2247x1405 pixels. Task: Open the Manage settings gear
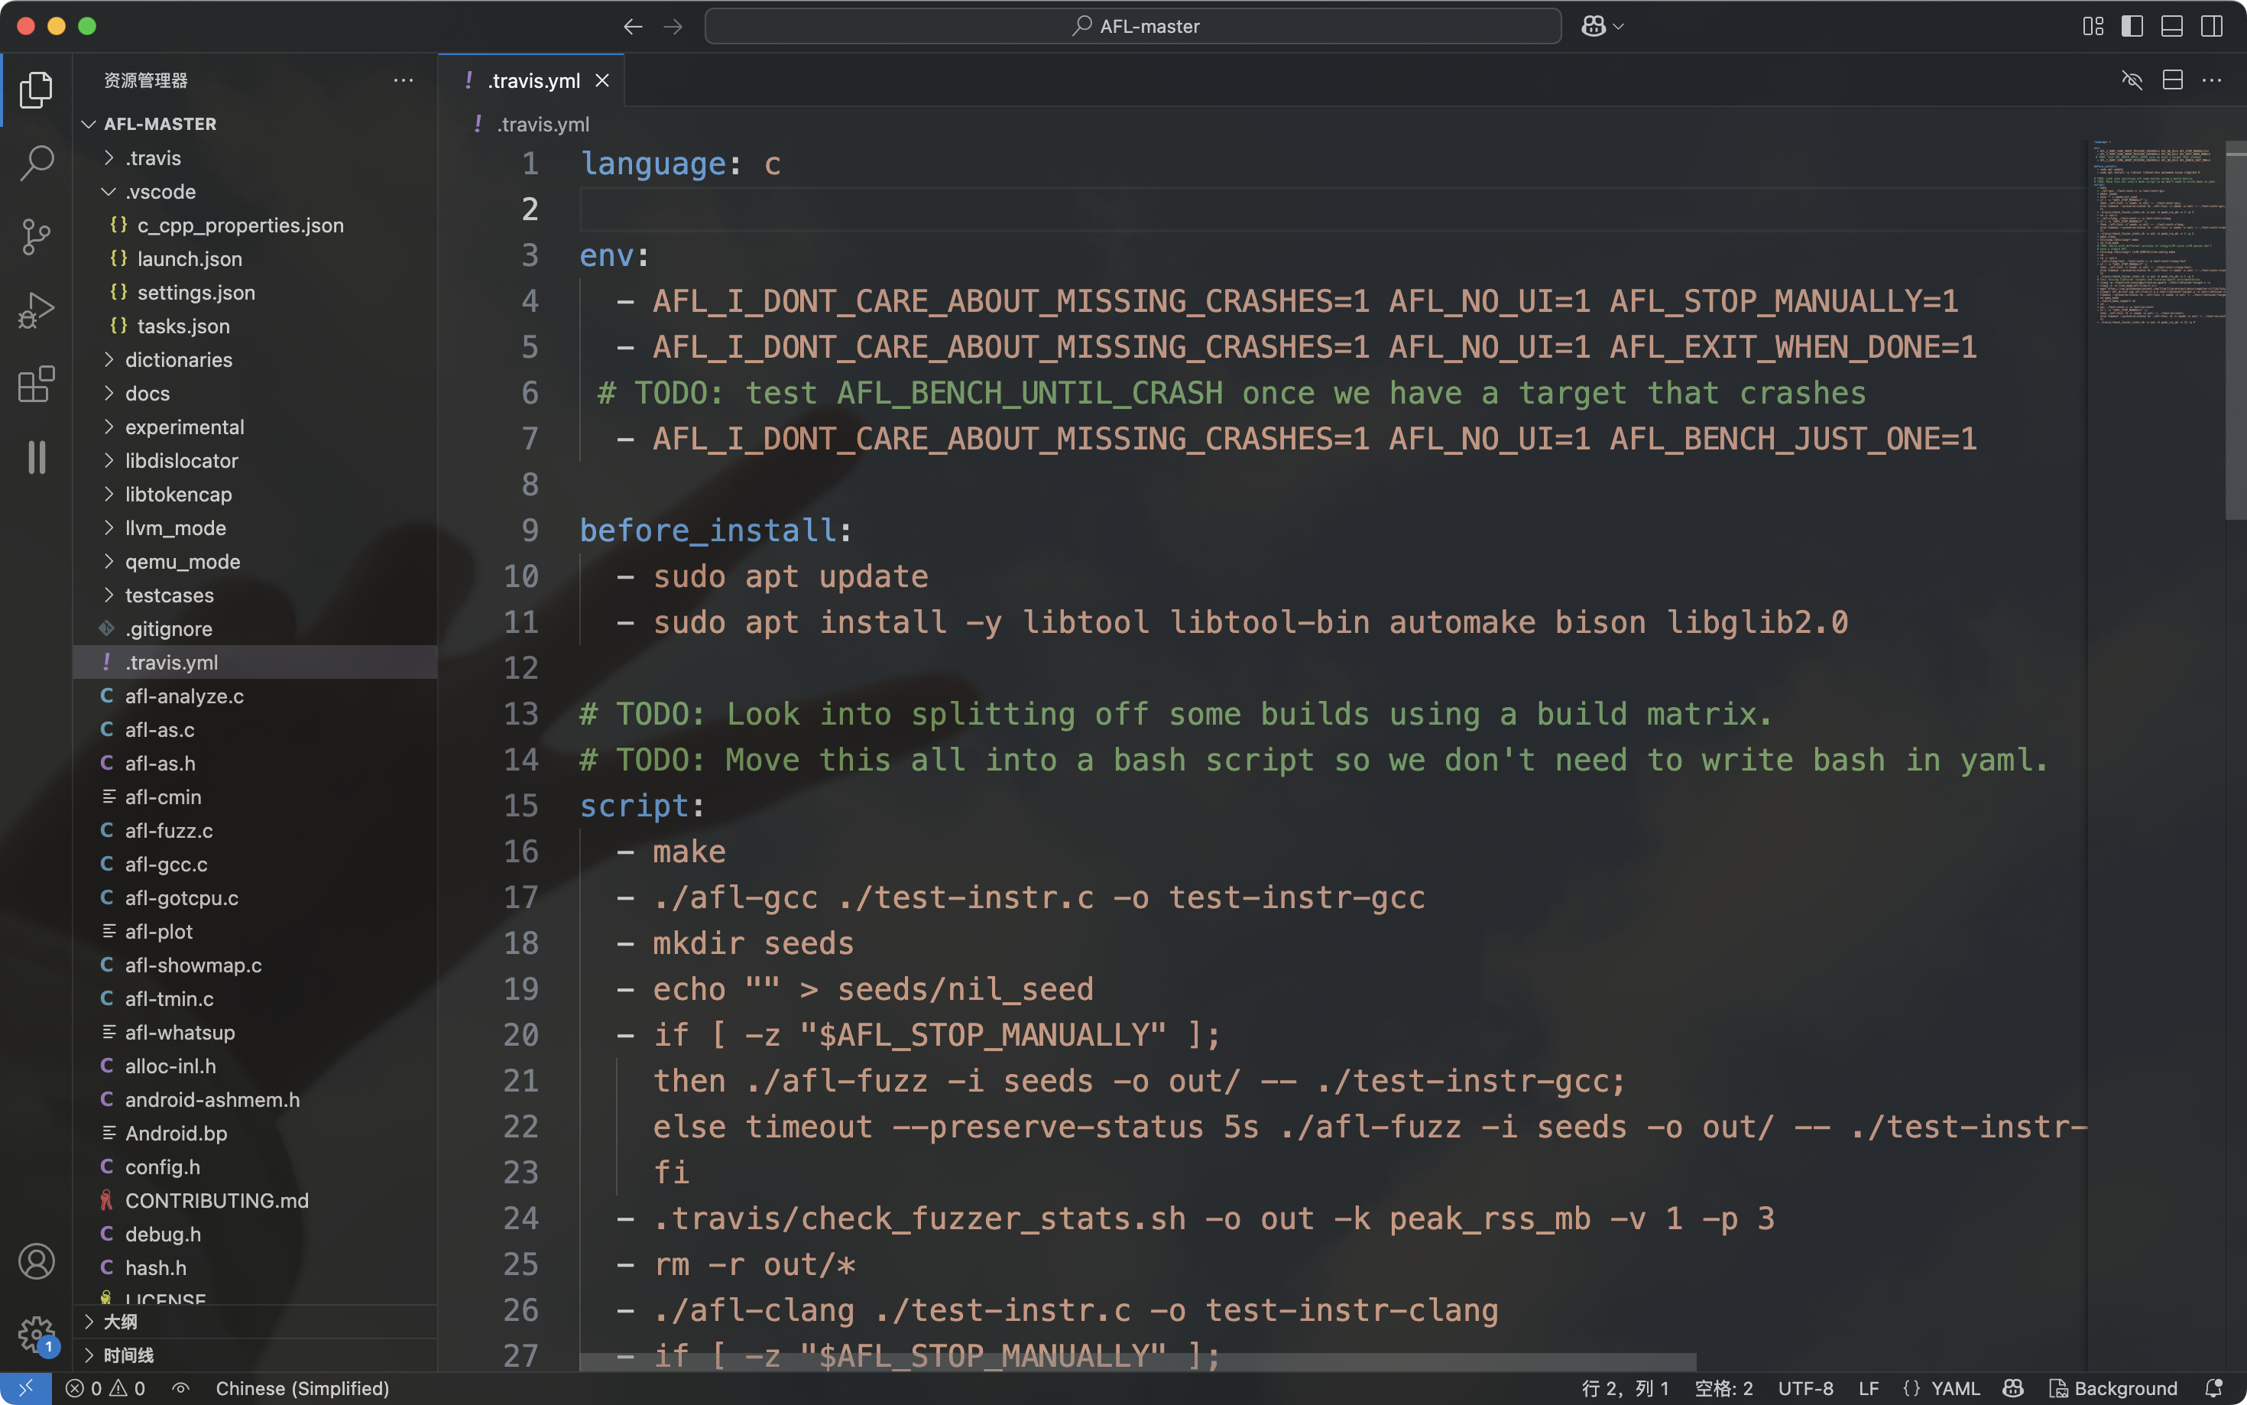[x=36, y=1335]
